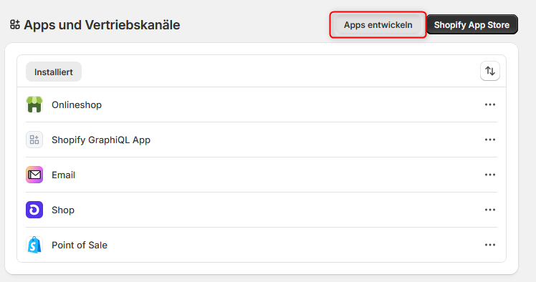
Task: Click the Apps entwickeln button
Action: [x=378, y=25]
